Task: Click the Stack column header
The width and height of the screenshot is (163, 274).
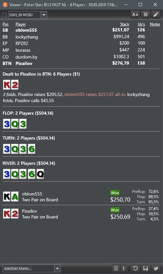Action: [125, 24]
